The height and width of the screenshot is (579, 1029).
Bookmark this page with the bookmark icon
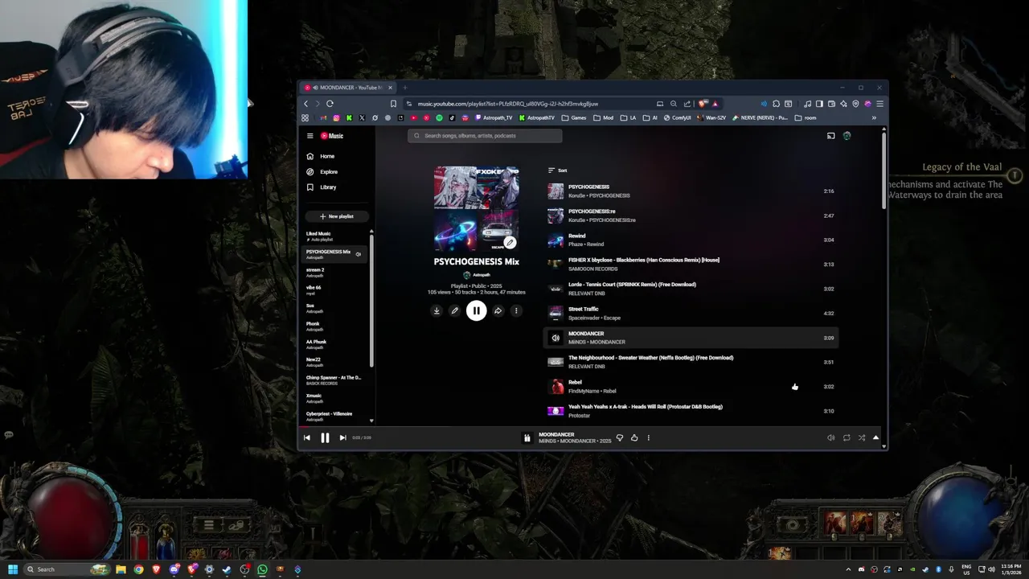point(393,104)
